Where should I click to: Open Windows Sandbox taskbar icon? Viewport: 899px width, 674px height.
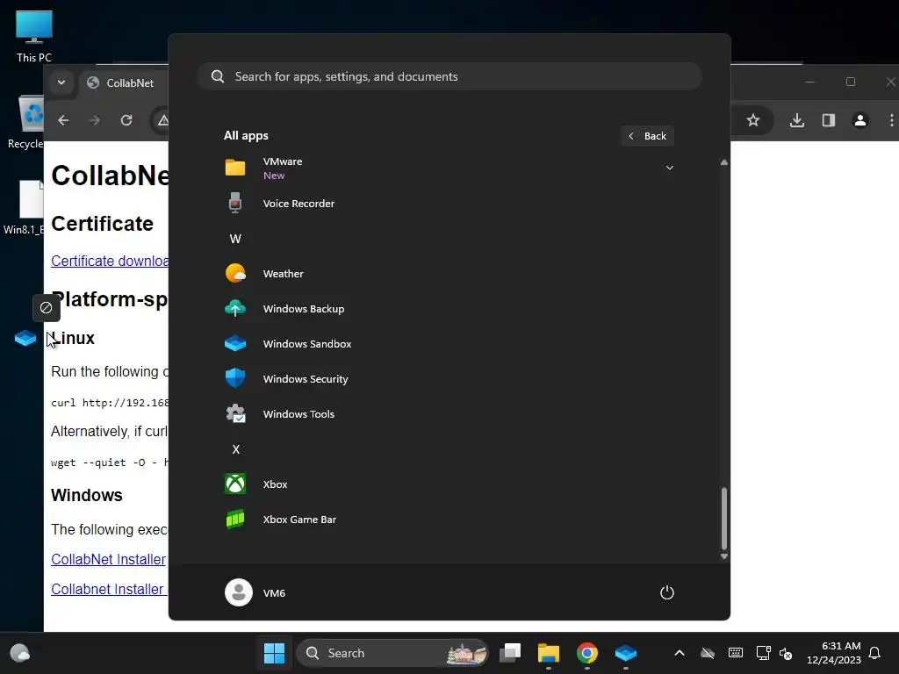[x=625, y=653]
